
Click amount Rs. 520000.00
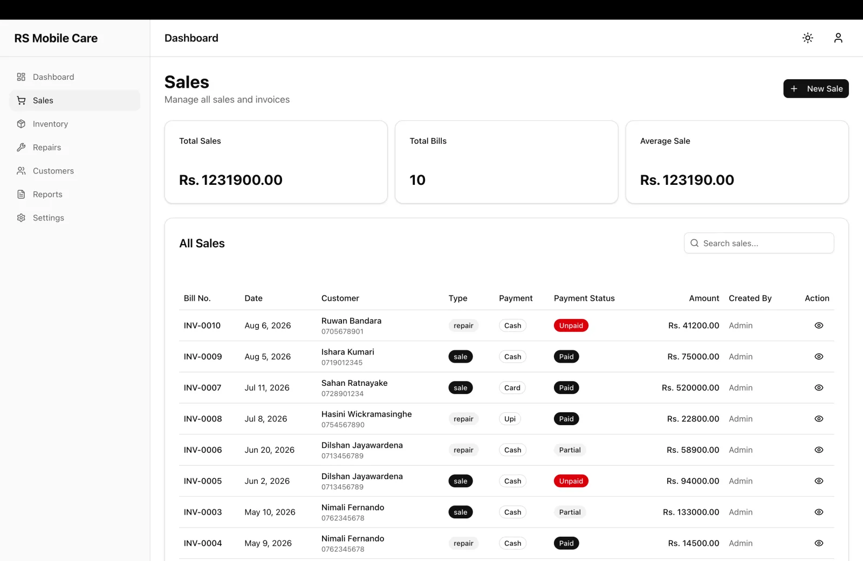690,387
